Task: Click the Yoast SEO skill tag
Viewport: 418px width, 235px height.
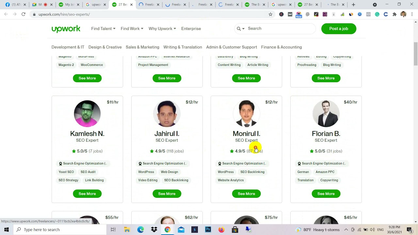Action: pos(66,172)
